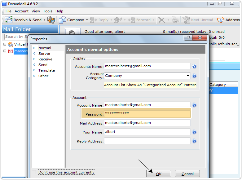
Task: Open the Account menu
Action: pyautogui.click(x=21, y=11)
